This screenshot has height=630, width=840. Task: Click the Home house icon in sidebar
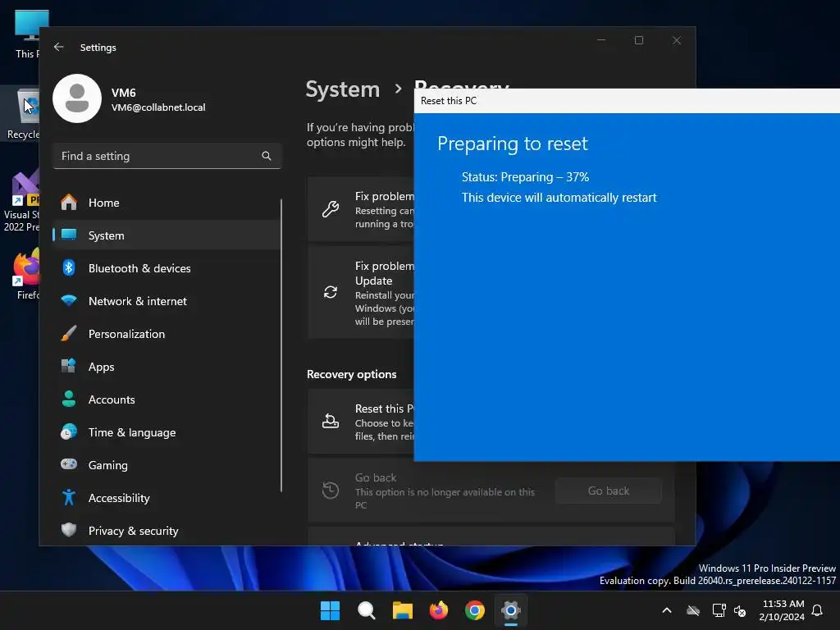pos(69,202)
